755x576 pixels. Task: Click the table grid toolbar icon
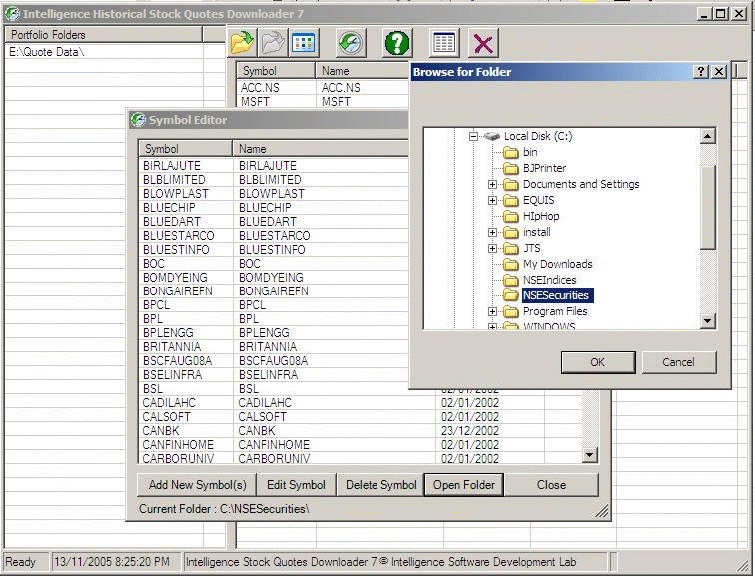pyautogui.click(x=444, y=42)
